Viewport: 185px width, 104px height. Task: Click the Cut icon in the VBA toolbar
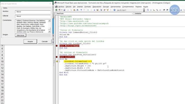pos(68,10)
